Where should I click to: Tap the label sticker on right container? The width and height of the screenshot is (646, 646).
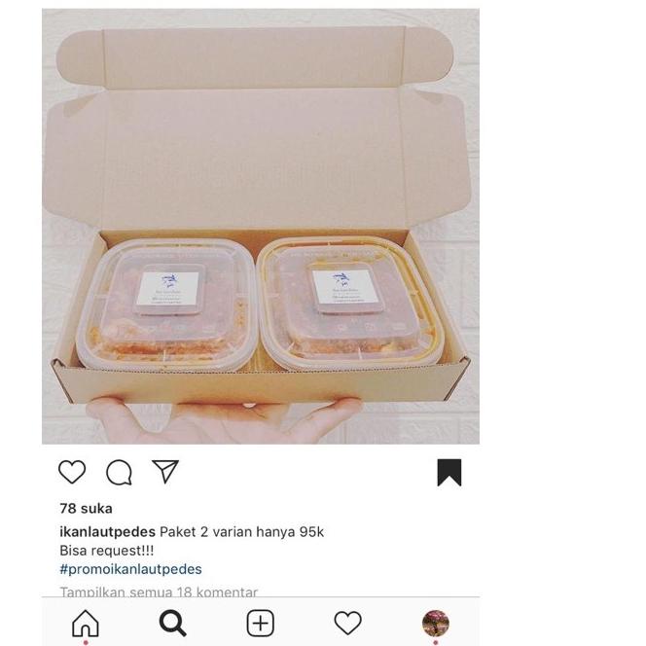(343, 287)
